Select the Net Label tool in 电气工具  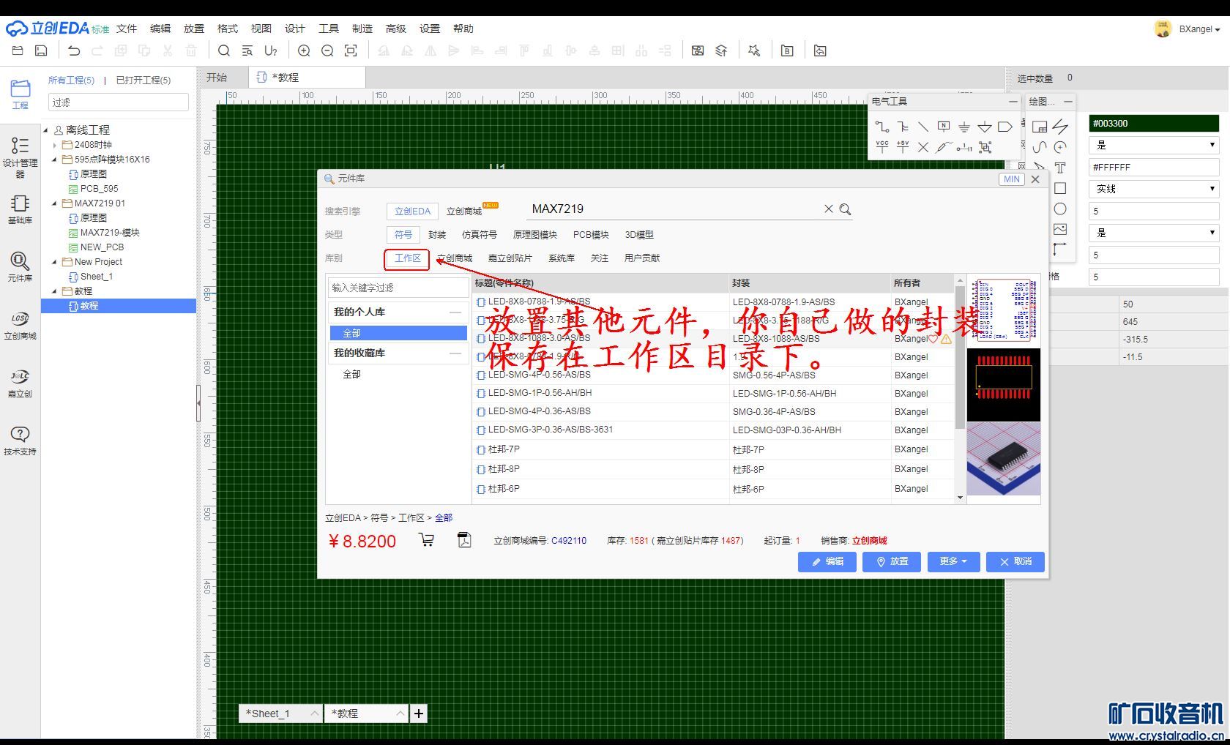pyautogui.click(x=944, y=127)
